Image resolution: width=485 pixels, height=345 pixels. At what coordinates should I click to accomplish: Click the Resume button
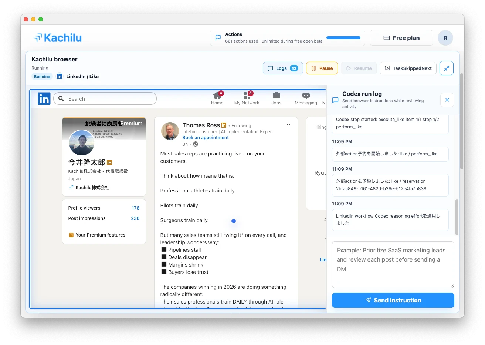point(359,68)
